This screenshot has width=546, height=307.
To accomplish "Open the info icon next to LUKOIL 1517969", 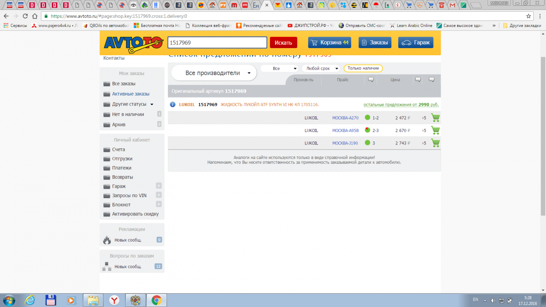I will pos(173,104).
